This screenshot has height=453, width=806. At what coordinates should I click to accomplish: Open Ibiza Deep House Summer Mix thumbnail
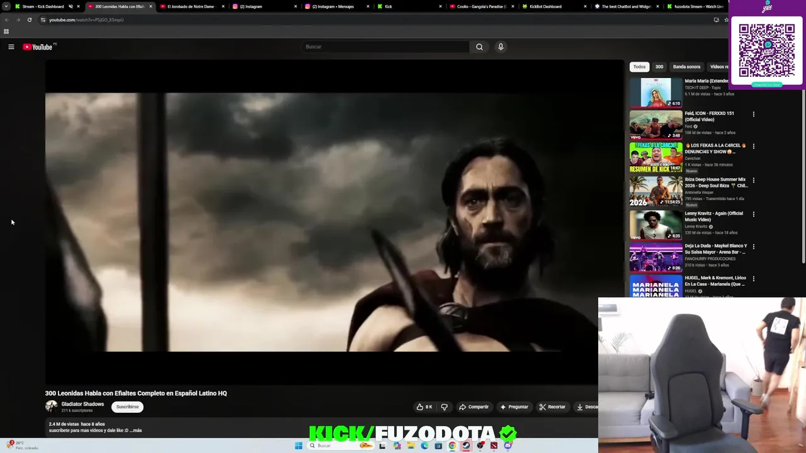coord(656,191)
